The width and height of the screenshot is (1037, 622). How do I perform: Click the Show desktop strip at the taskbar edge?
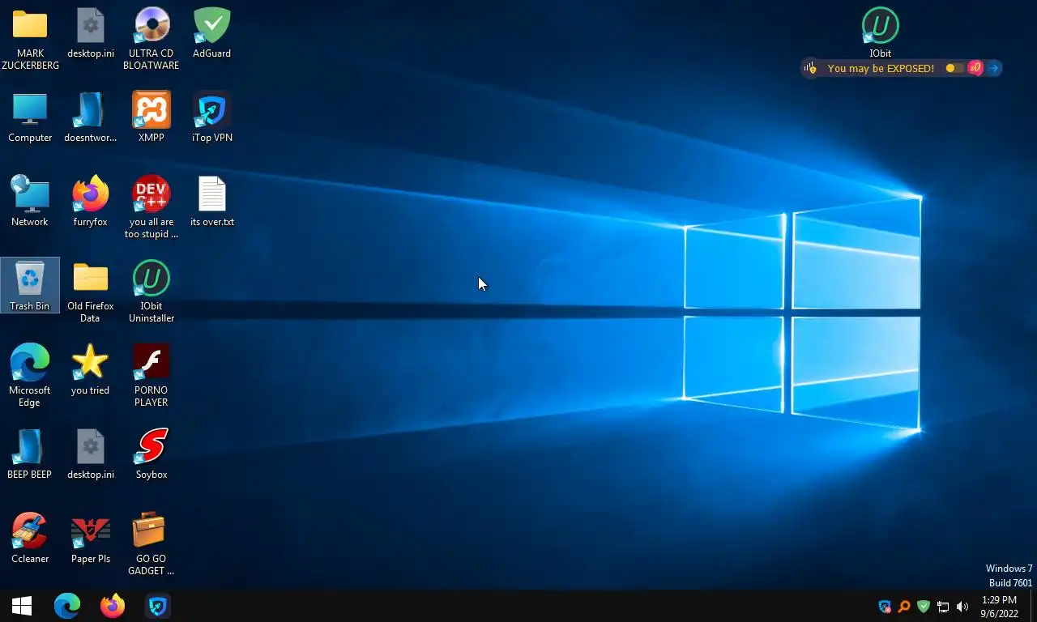pyautogui.click(x=1034, y=606)
